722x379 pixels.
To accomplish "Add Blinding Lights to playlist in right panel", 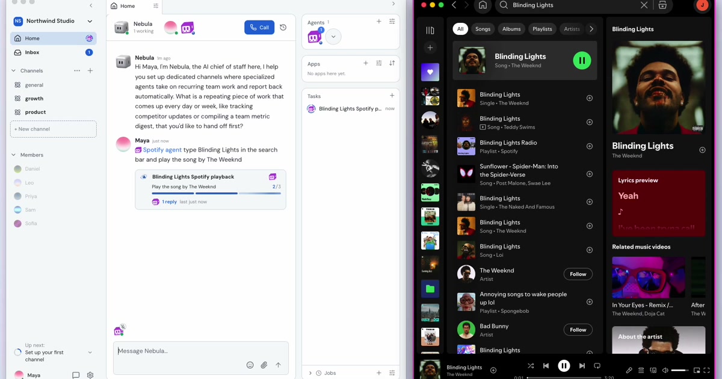I will coord(702,150).
